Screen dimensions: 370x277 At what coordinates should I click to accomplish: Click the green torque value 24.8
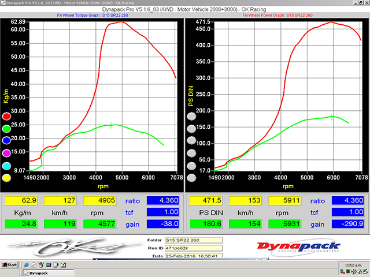point(21,224)
